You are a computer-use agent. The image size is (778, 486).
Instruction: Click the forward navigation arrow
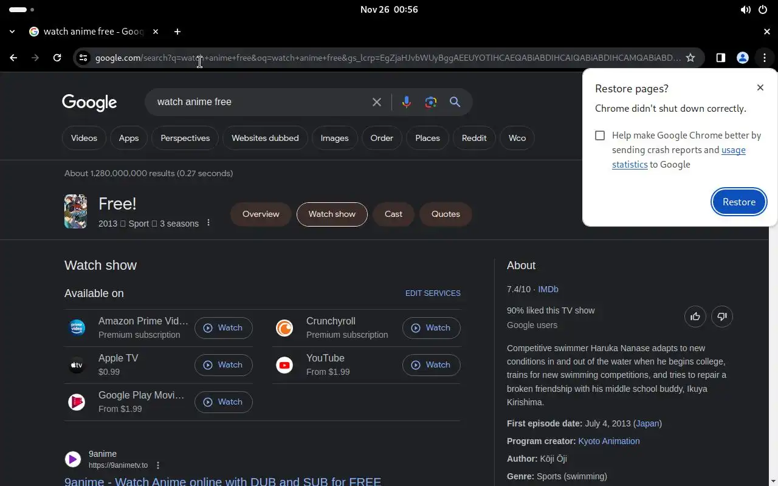pos(35,58)
